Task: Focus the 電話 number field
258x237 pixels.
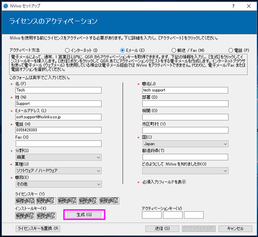Action: (59, 130)
